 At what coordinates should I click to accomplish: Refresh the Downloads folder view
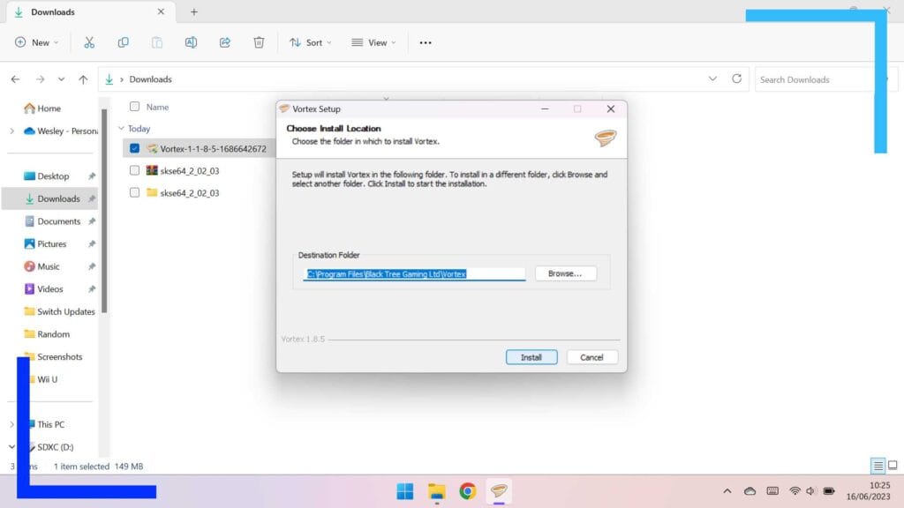[736, 78]
